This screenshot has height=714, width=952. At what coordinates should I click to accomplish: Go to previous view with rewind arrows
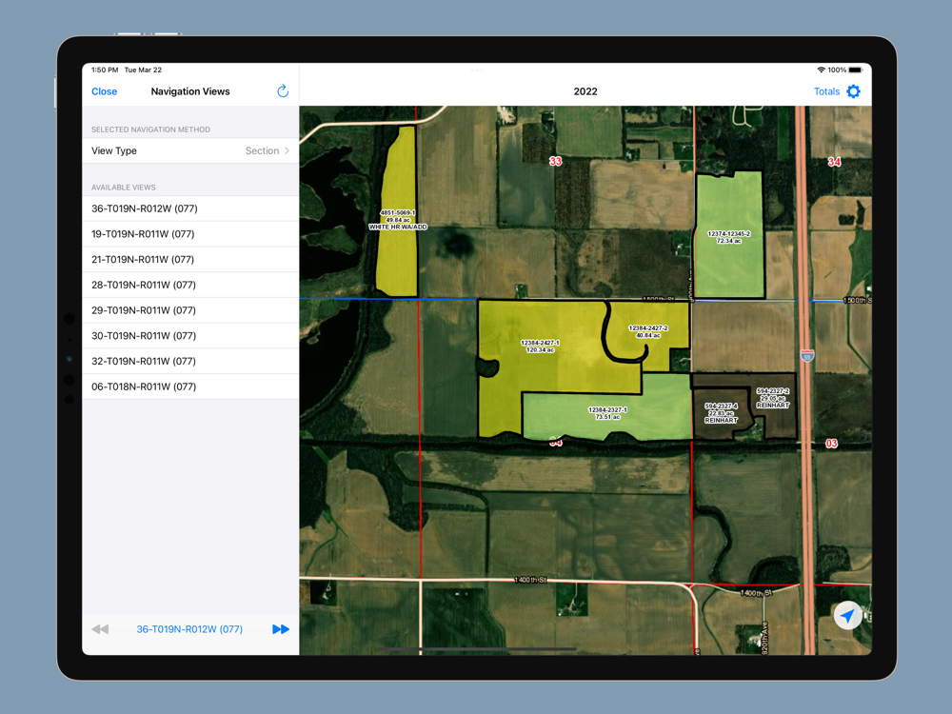(x=100, y=629)
